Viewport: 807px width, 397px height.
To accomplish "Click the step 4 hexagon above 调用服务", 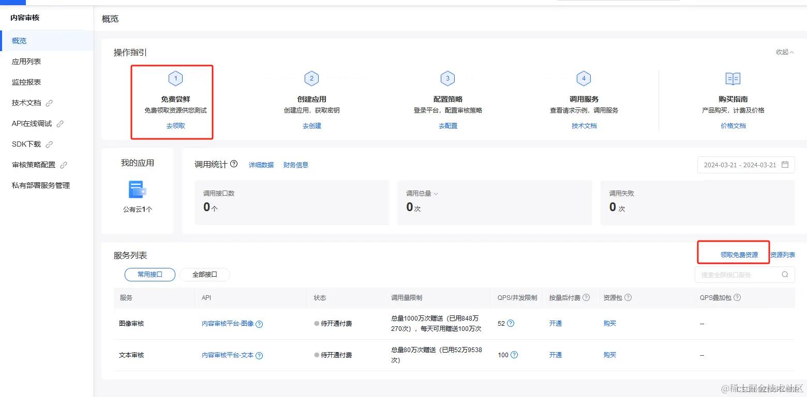I will [x=584, y=78].
